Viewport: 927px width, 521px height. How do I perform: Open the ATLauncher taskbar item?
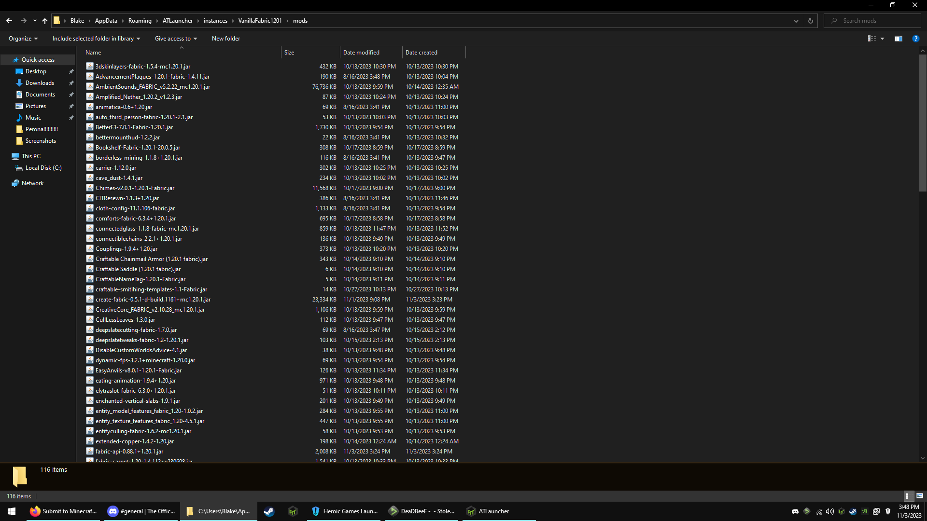click(499, 511)
